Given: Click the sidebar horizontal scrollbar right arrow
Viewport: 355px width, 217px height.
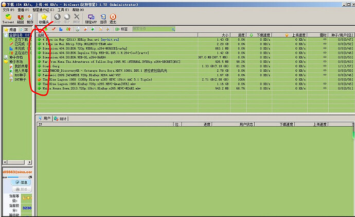Looking at the screenshot, I should click(x=30, y=162).
